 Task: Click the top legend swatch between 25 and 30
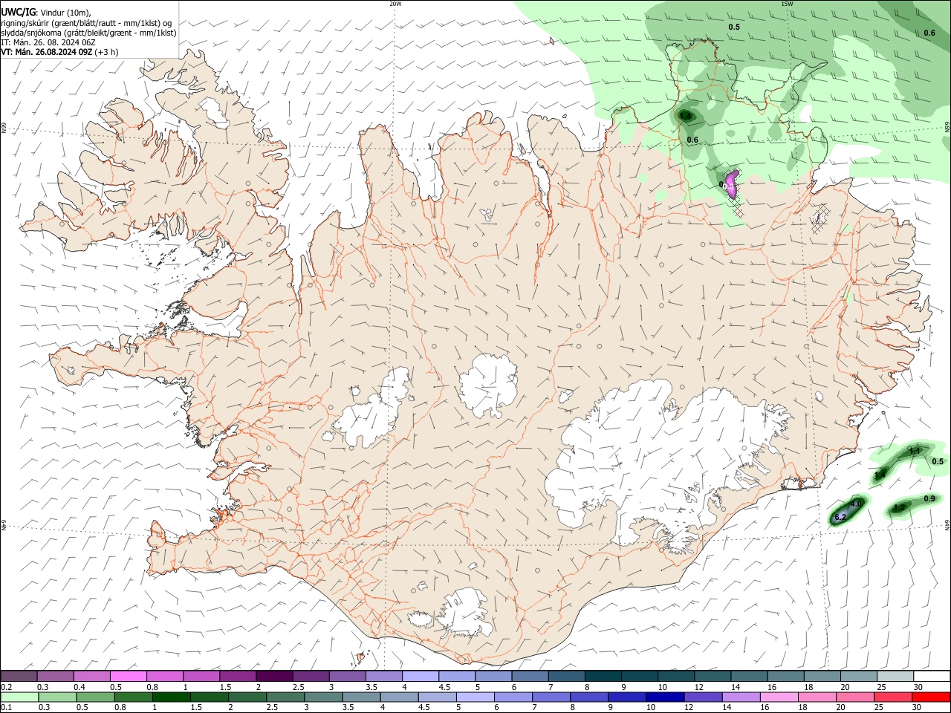895,676
